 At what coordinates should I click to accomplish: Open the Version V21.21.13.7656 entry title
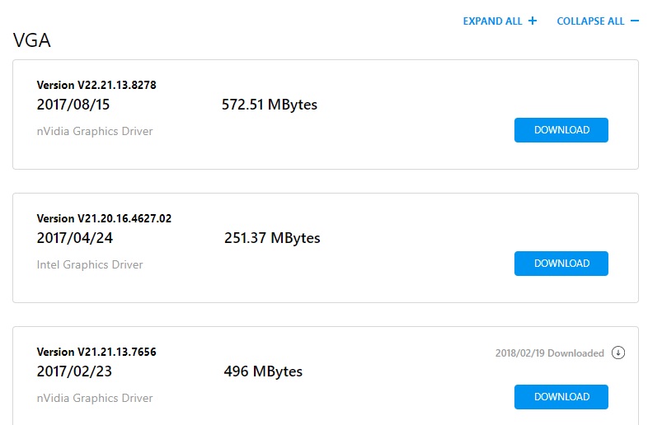(x=96, y=352)
